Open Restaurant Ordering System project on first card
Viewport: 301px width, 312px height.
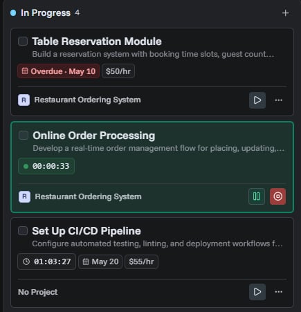[87, 100]
